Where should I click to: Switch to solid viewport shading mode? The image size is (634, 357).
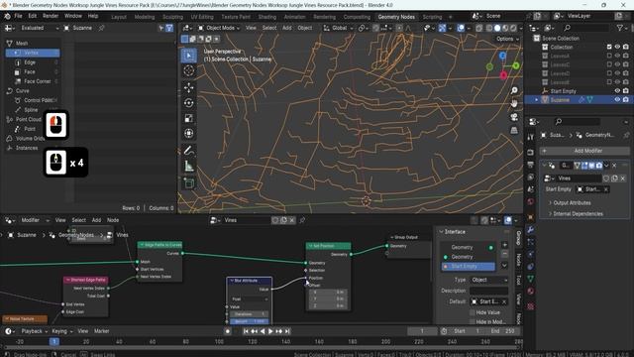[497, 28]
